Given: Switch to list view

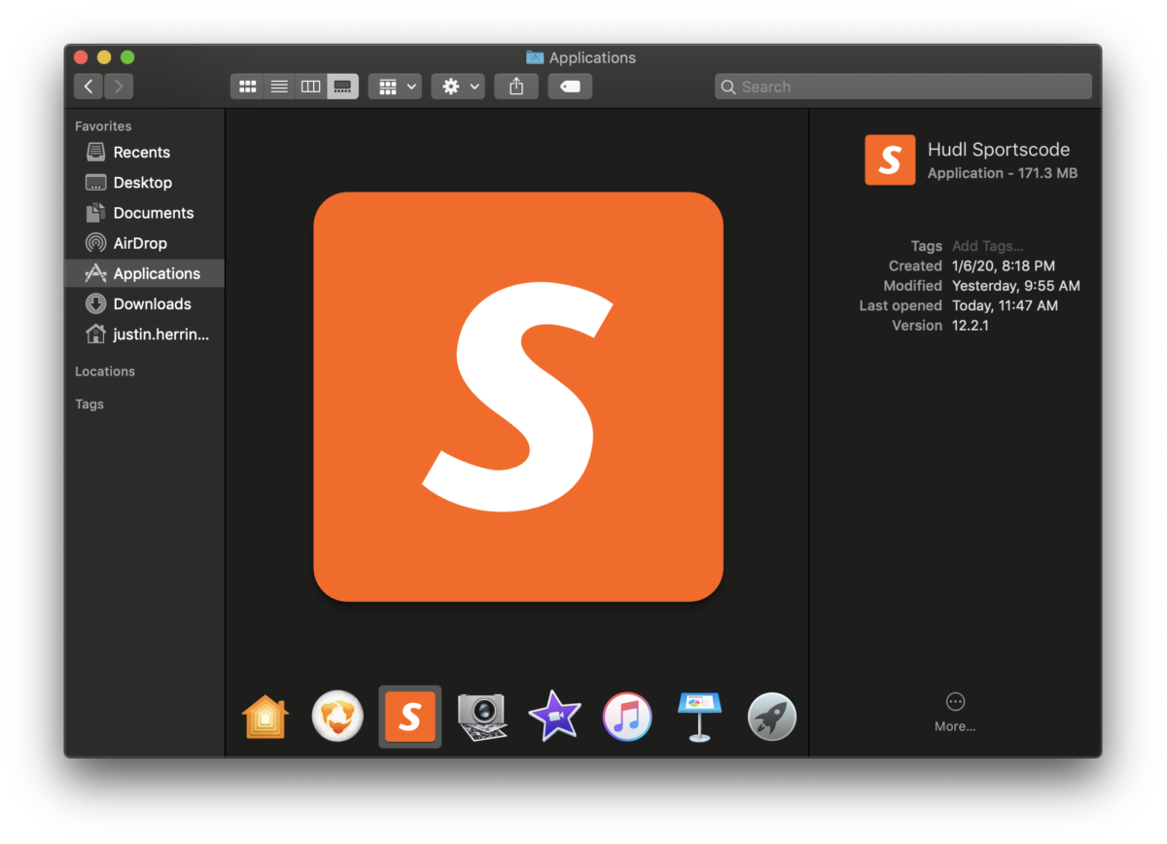Looking at the screenshot, I should 279,87.
